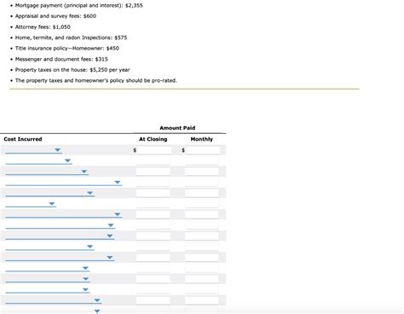Expand the tenth row Cost Incurred dropdown
The image size is (404, 314).
point(49,247)
